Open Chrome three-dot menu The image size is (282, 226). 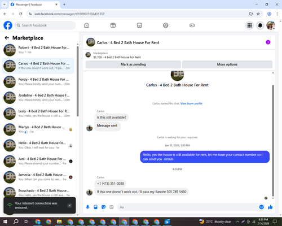277,14
